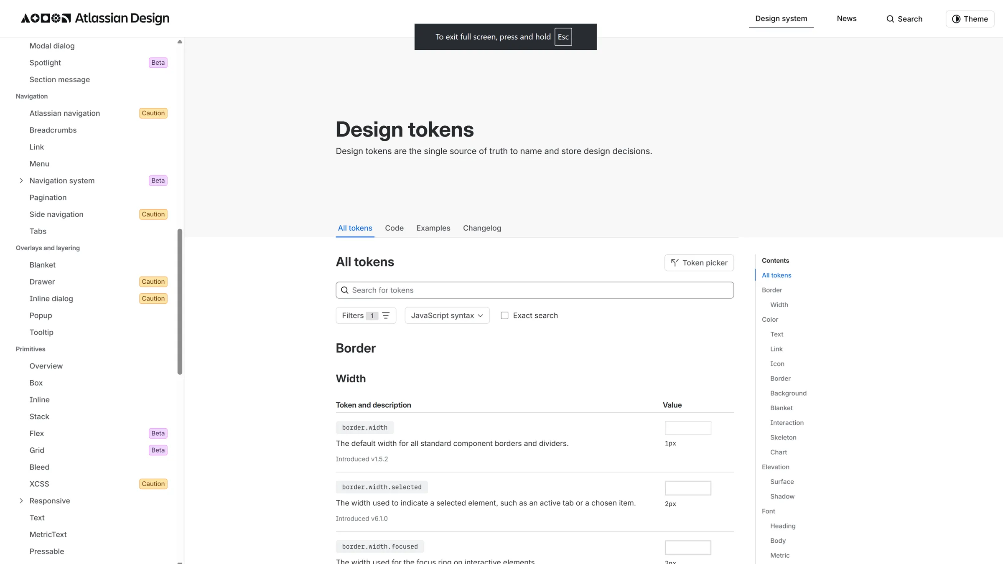Image resolution: width=1003 pixels, height=564 pixels.
Task: Click the border.width.focused token code
Action: click(379, 546)
